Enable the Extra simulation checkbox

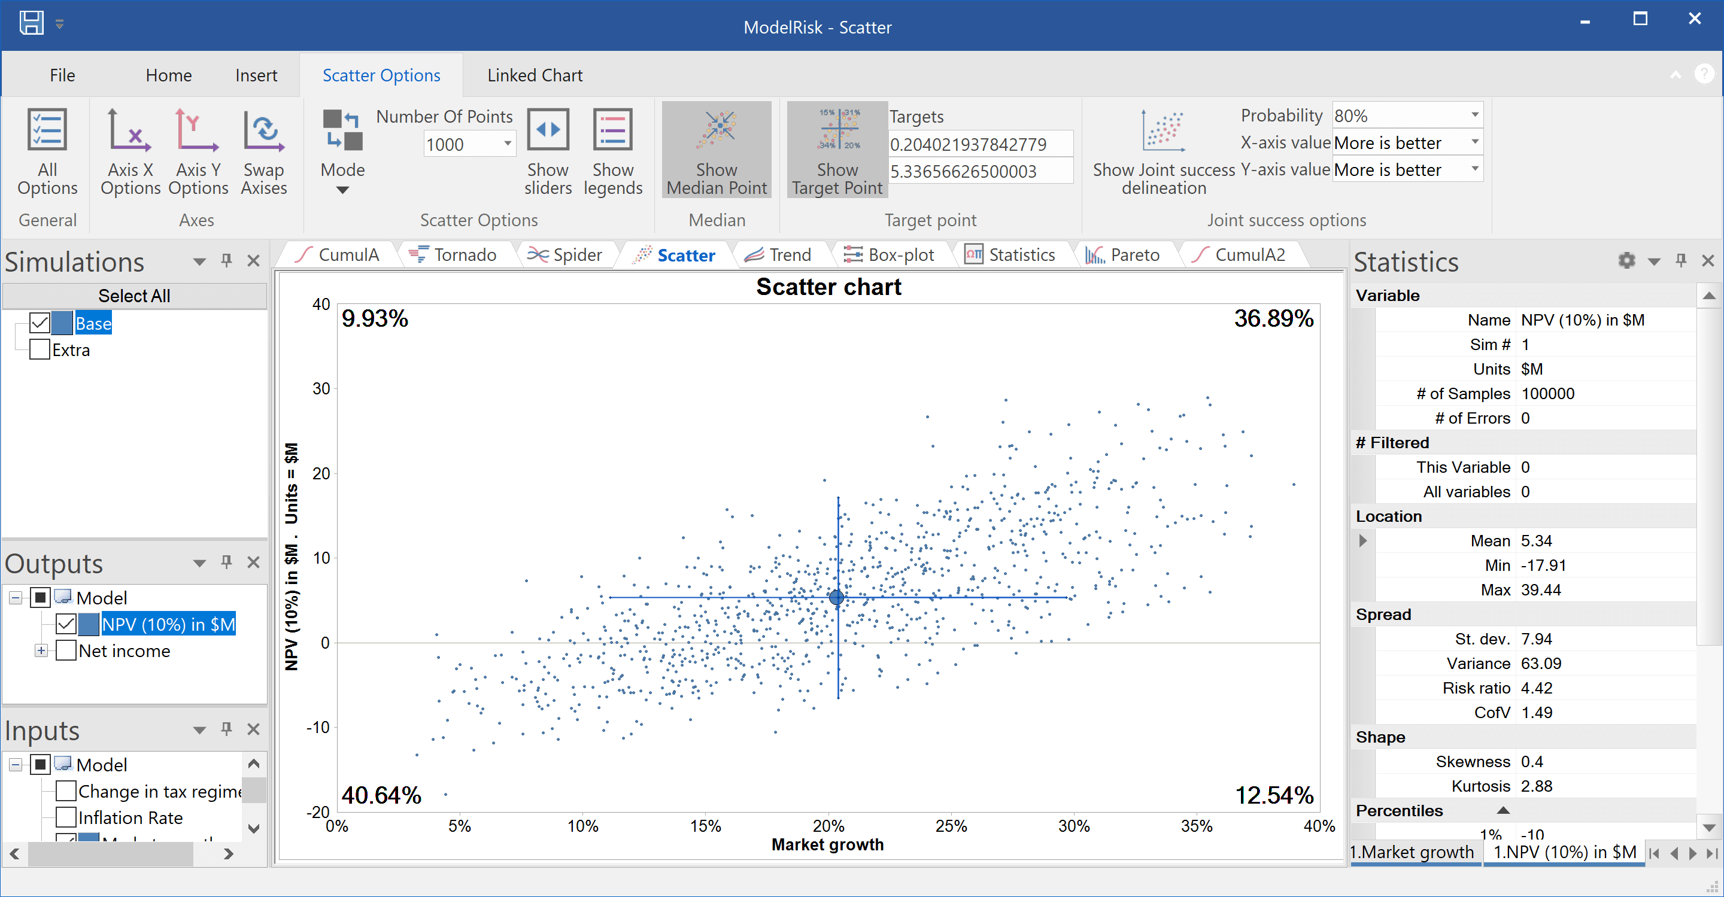pyautogui.click(x=38, y=349)
